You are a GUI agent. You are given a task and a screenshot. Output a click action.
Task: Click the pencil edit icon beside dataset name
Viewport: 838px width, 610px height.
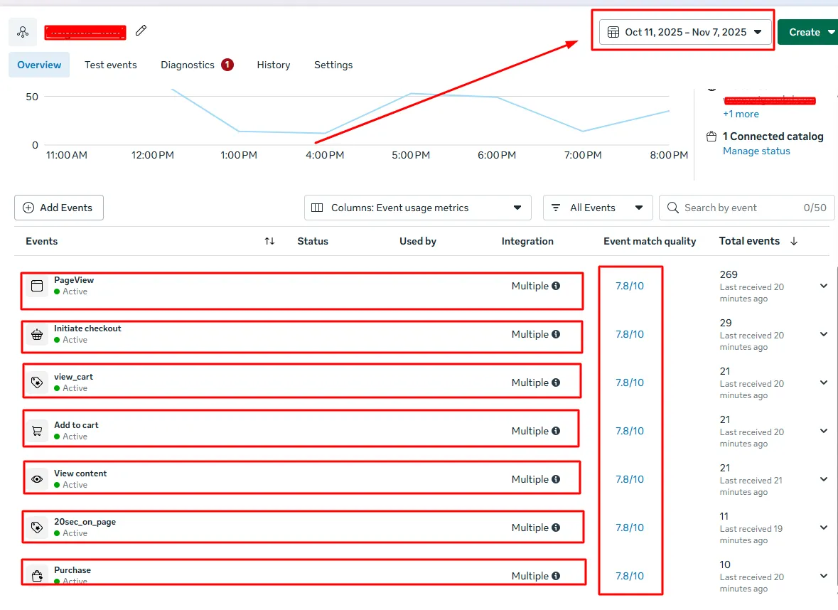click(141, 30)
